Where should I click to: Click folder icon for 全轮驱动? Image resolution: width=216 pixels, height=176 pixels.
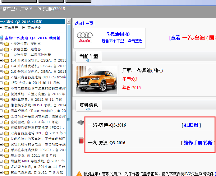click(x=7, y=122)
